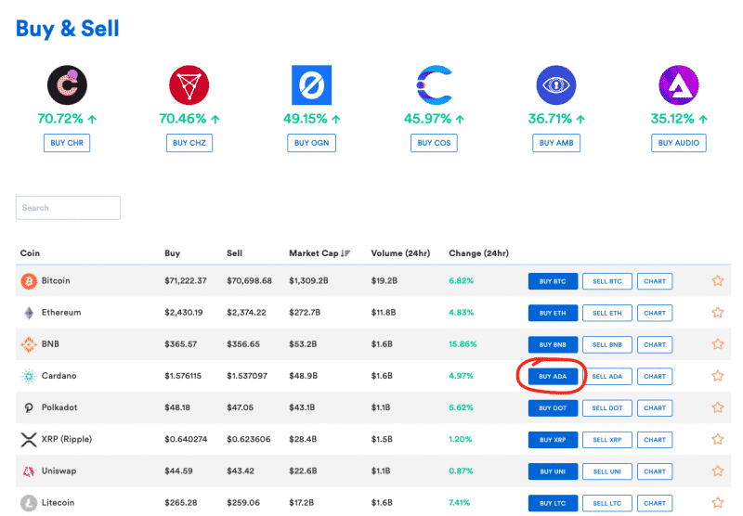Click the BUY AMB button
Image resolution: width=743 pixels, height=516 pixels.
(556, 143)
